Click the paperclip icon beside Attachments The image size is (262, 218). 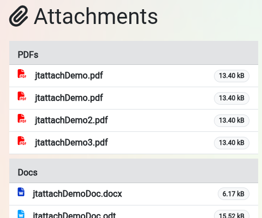click(19, 16)
